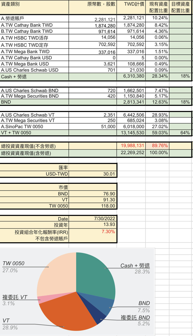Select the 市價 section header cell
This screenshot has height=336, width=193.
pos(34,187)
